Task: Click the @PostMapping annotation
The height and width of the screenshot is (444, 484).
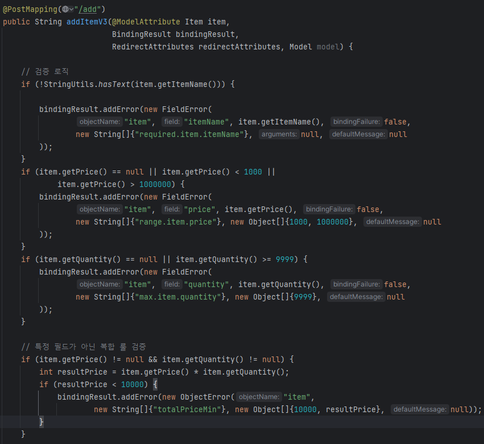Action: (x=30, y=9)
